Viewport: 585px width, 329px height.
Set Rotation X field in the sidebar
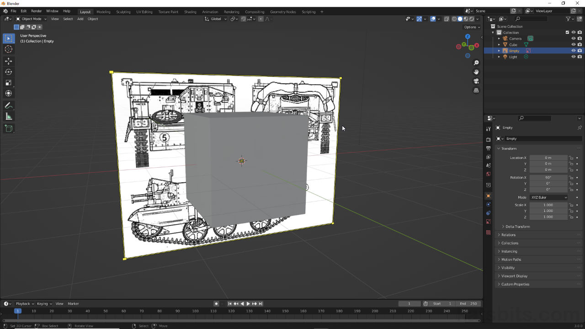click(548, 177)
